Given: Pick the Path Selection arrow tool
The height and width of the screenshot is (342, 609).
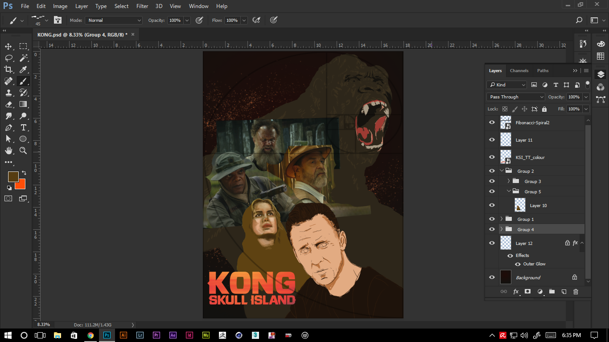Looking at the screenshot, I should 8,139.
